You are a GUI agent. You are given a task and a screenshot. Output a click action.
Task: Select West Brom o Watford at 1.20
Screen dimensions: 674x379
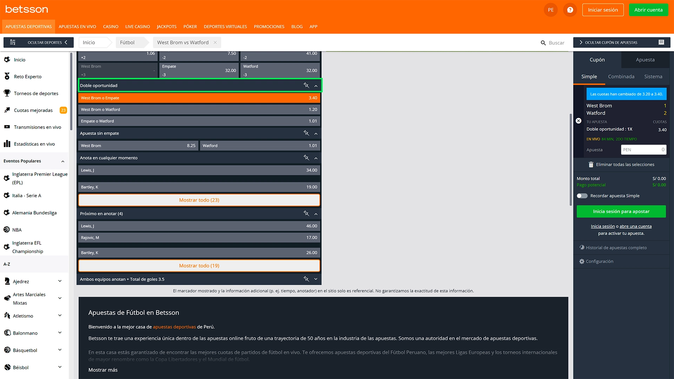point(199,109)
